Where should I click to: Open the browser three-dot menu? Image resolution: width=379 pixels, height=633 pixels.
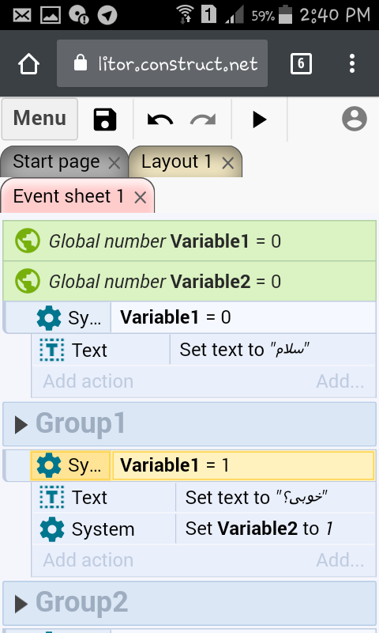[x=352, y=63]
